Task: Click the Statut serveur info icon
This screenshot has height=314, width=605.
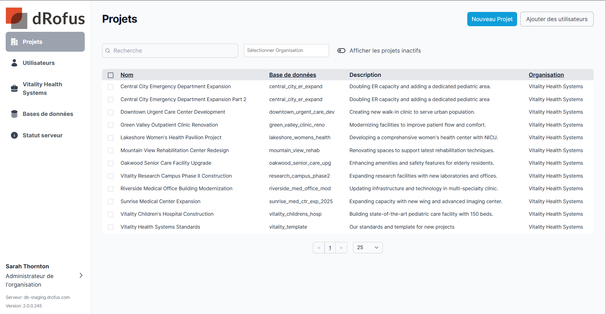Action: coord(14,135)
